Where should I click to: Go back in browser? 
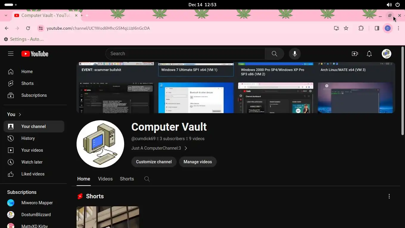click(7, 28)
